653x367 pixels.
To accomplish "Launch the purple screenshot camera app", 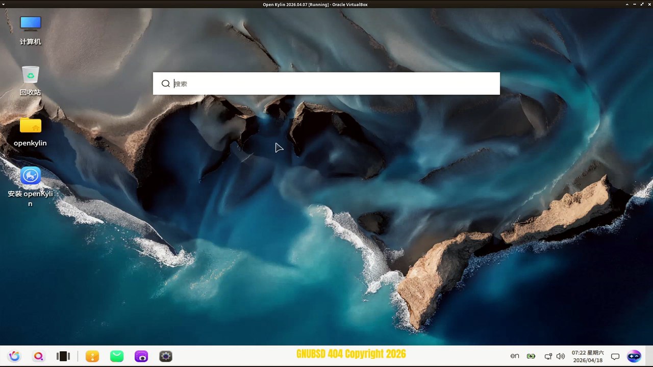I will [141, 356].
